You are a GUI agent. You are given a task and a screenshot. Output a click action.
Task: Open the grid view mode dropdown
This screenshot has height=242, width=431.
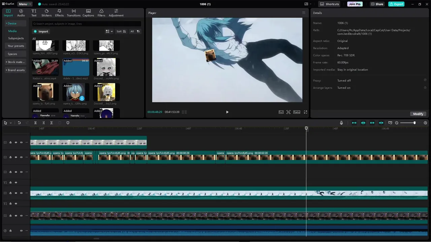(x=109, y=31)
